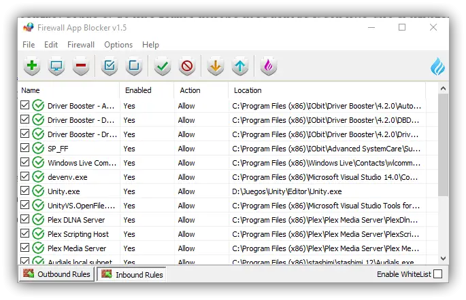Screen dimensions: 466x300
Task: Click the red Block prohibition icon
Action: click(187, 66)
